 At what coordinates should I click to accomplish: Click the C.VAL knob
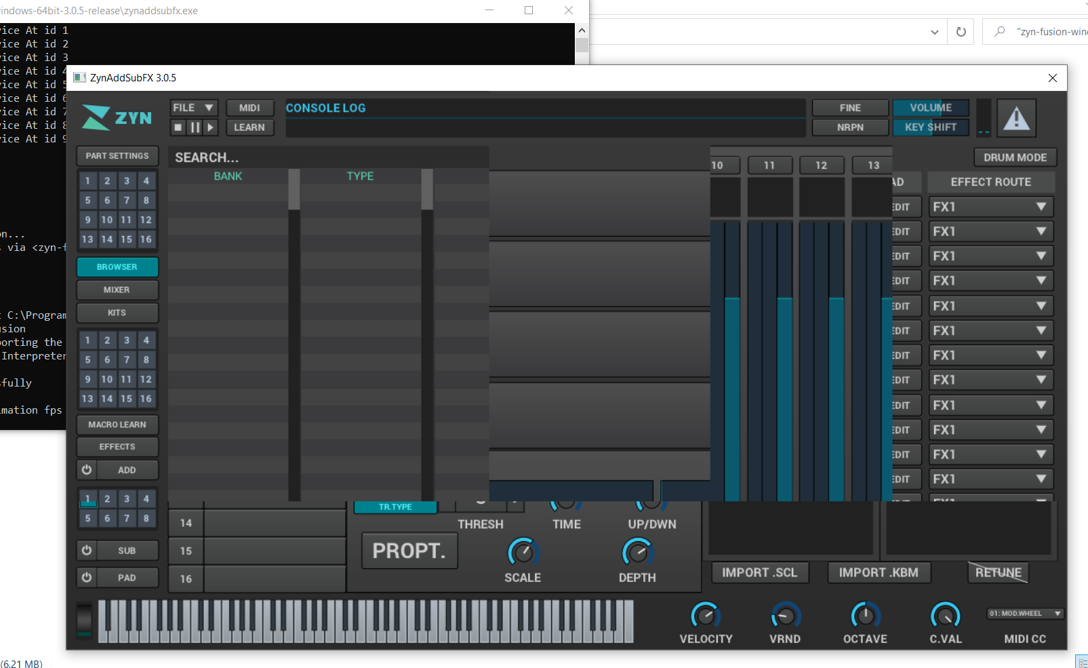[x=945, y=616]
